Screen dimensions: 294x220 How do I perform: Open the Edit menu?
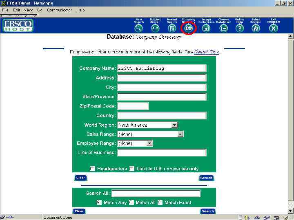click(16, 10)
